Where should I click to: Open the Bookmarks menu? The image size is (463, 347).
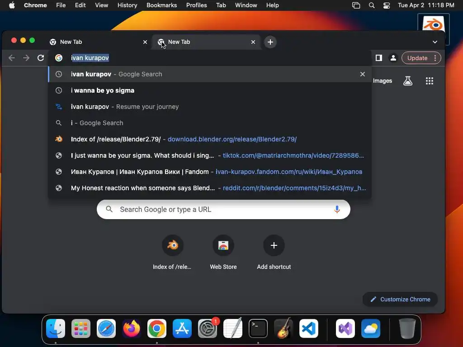pos(161,5)
